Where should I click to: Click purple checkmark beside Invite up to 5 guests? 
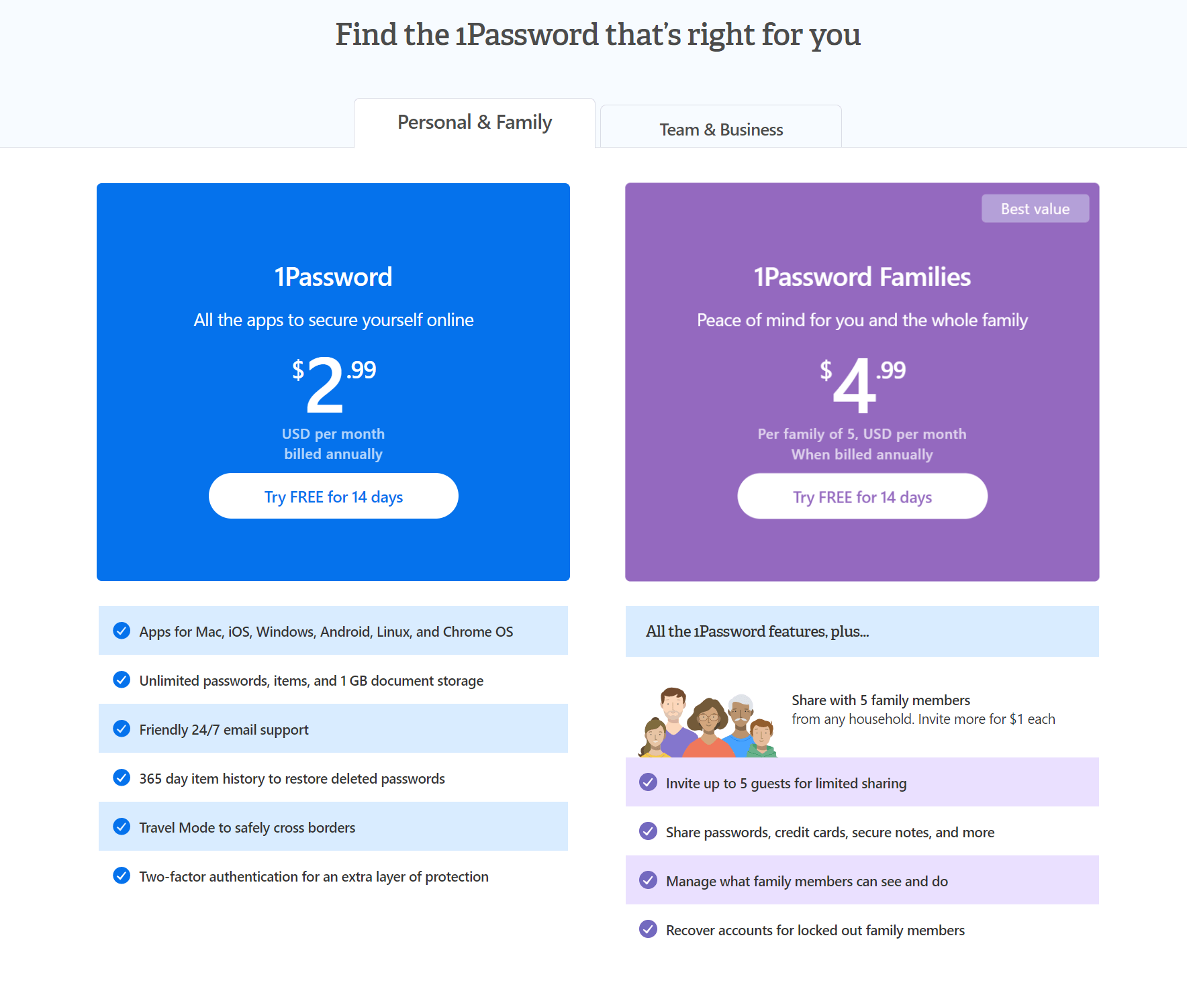[649, 782]
